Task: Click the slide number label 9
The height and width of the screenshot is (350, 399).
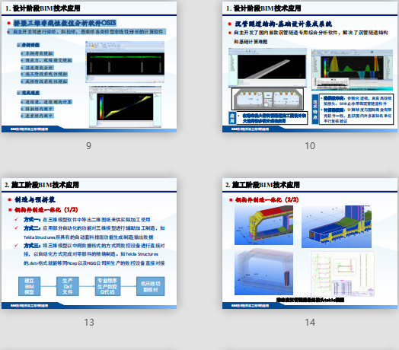Action: pos(88,146)
